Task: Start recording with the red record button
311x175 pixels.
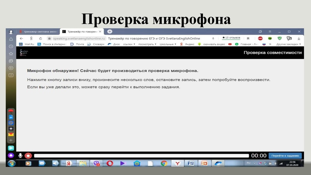Action: pos(28,156)
